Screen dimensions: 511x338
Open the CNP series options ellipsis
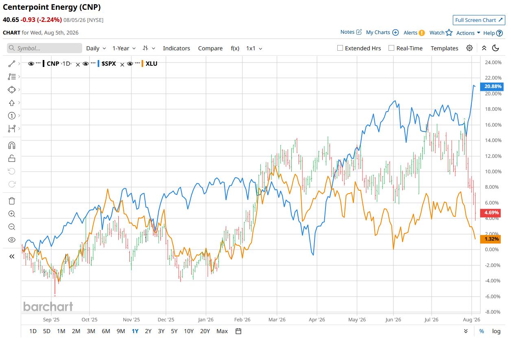(x=38, y=64)
